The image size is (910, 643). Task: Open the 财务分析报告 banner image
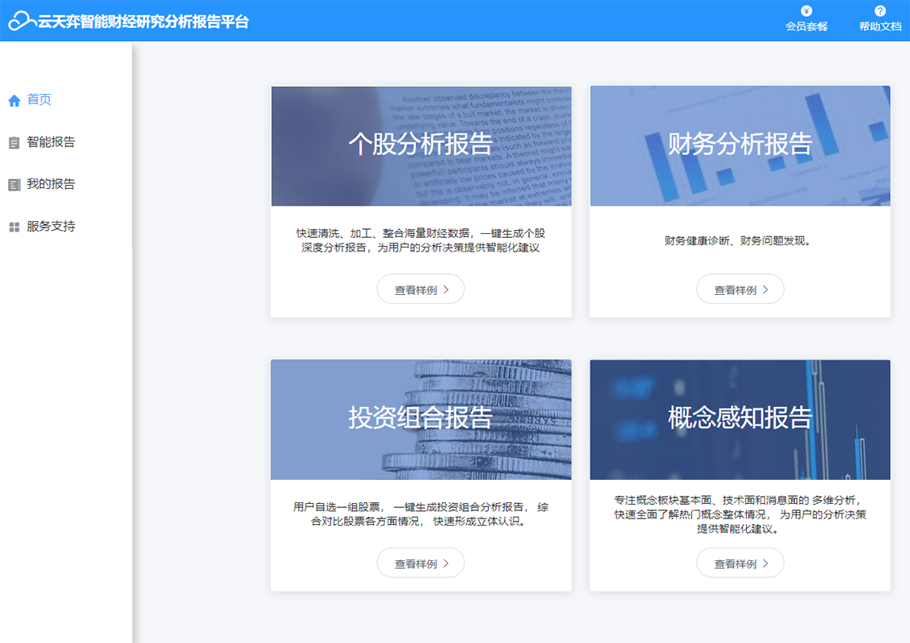click(740, 145)
